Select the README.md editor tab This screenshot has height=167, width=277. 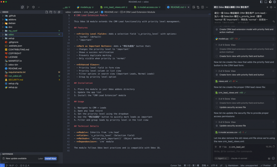tap(177, 7)
